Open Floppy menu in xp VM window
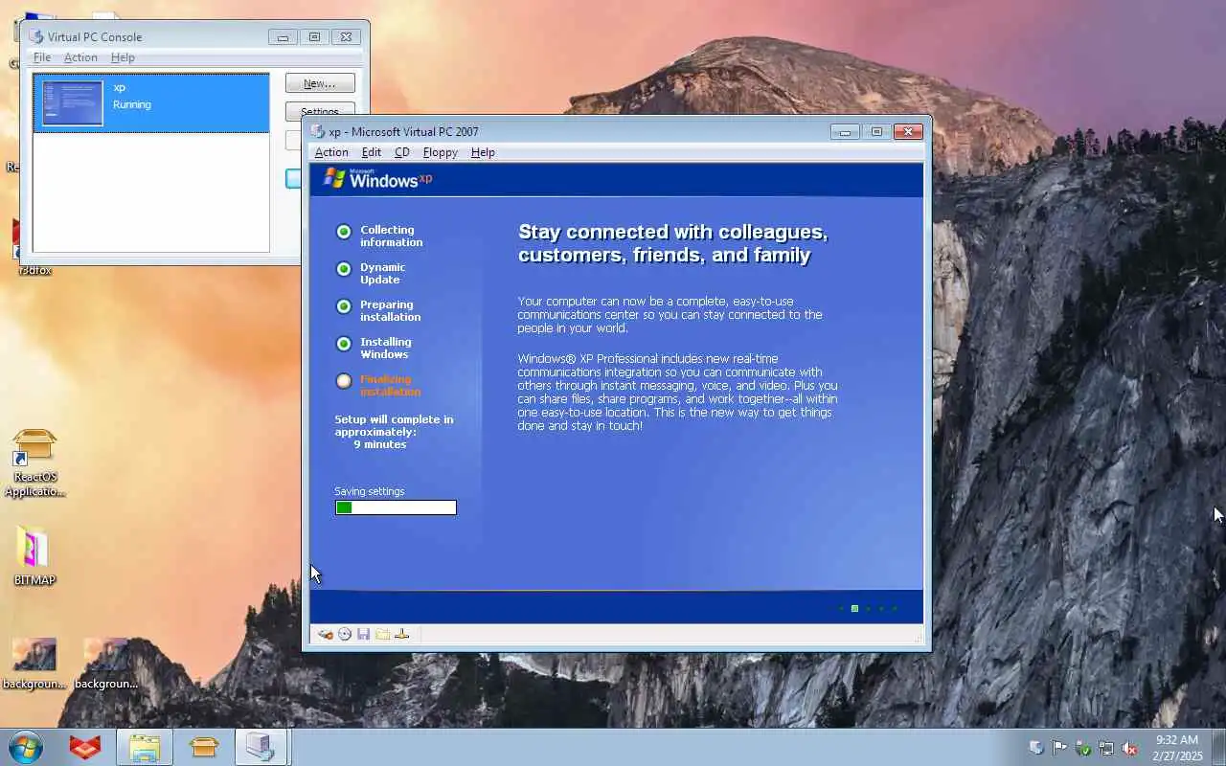 (441, 152)
